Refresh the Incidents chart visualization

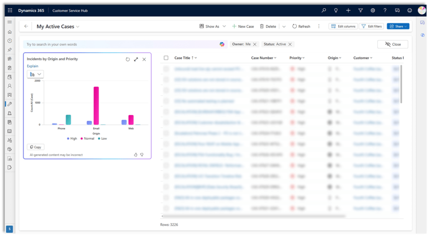pos(128,59)
